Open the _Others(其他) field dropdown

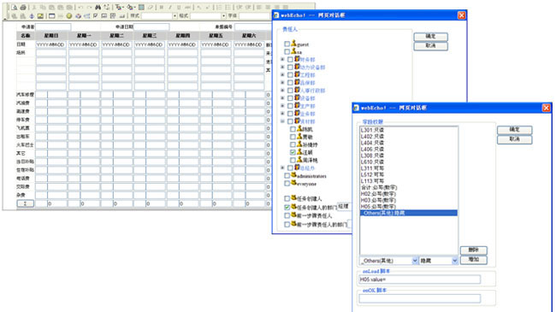(x=415, y=261)
